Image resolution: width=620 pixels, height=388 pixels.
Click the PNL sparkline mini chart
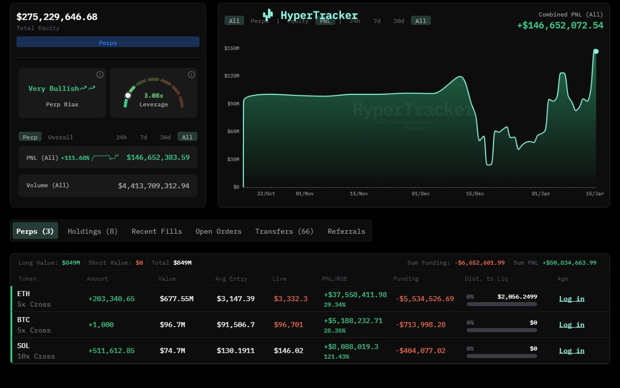tap(105, 157)
